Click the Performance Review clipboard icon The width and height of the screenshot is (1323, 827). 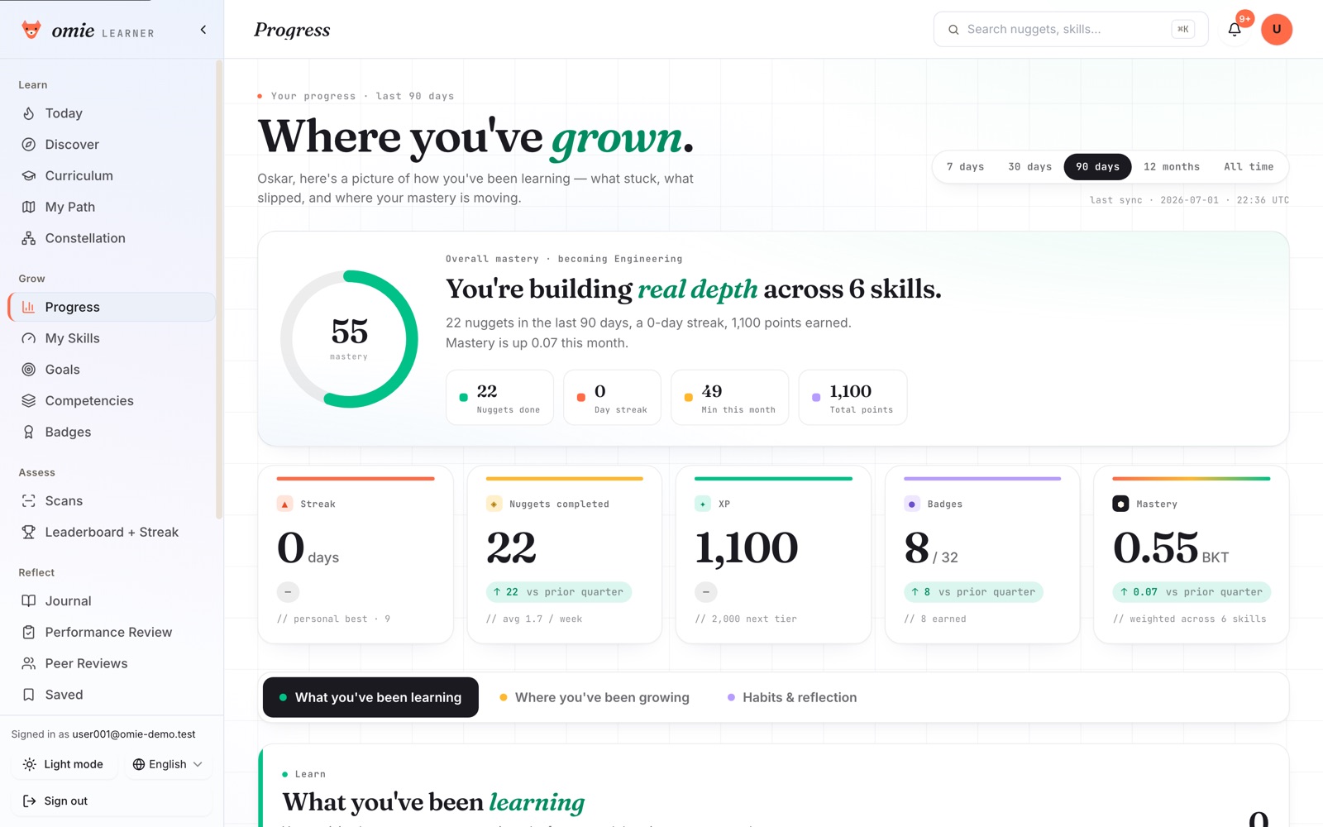click(29, 632)
